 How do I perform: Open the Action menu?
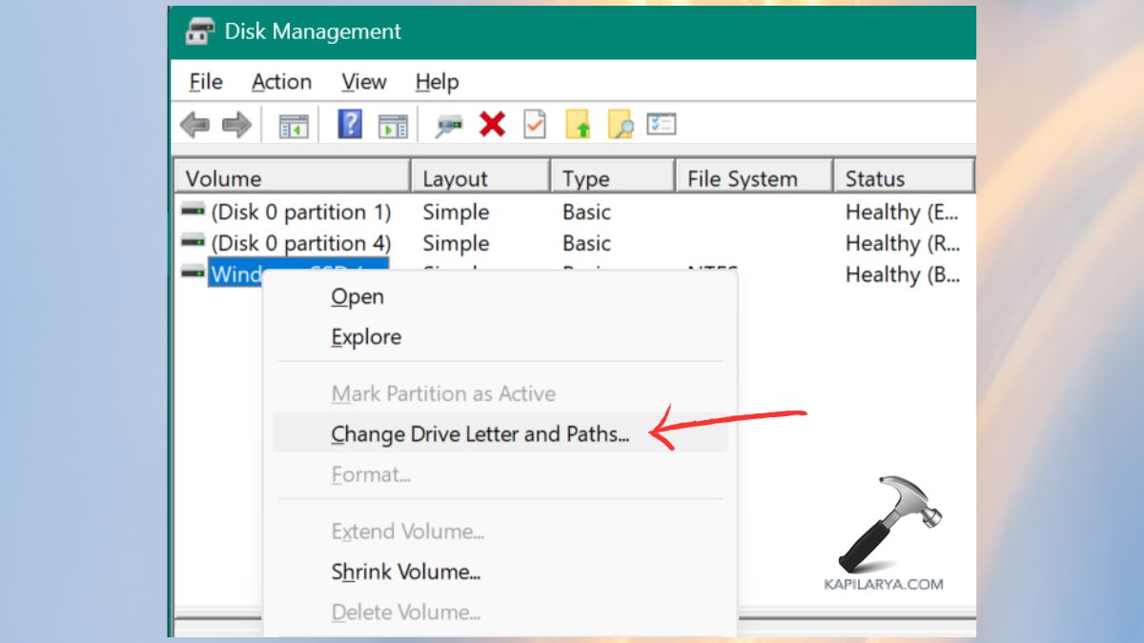pos(280,82)
